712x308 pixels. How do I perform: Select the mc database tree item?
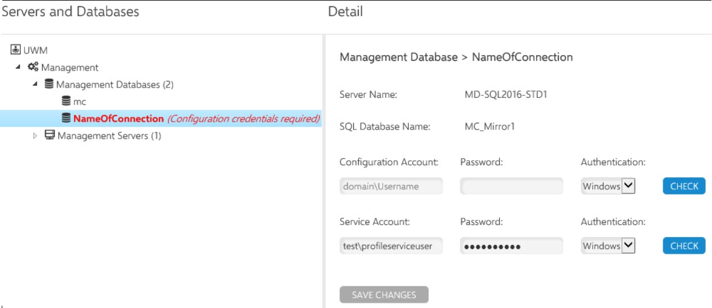(79, 102)
